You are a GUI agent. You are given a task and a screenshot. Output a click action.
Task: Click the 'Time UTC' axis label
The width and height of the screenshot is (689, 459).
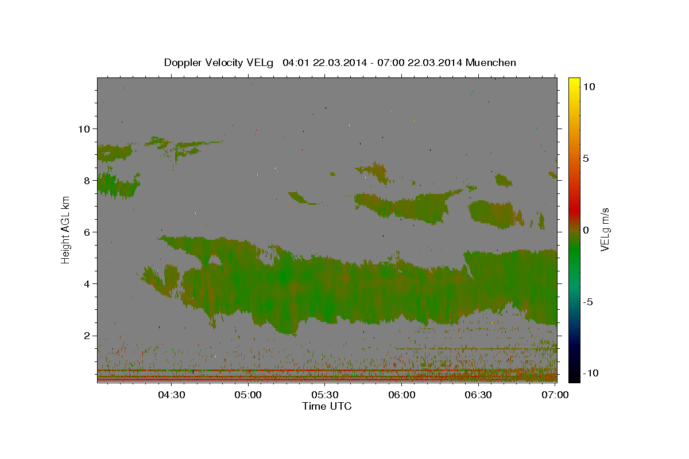[327, 406]
